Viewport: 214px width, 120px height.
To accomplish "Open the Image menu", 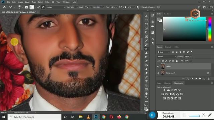I will coord(20,2).
